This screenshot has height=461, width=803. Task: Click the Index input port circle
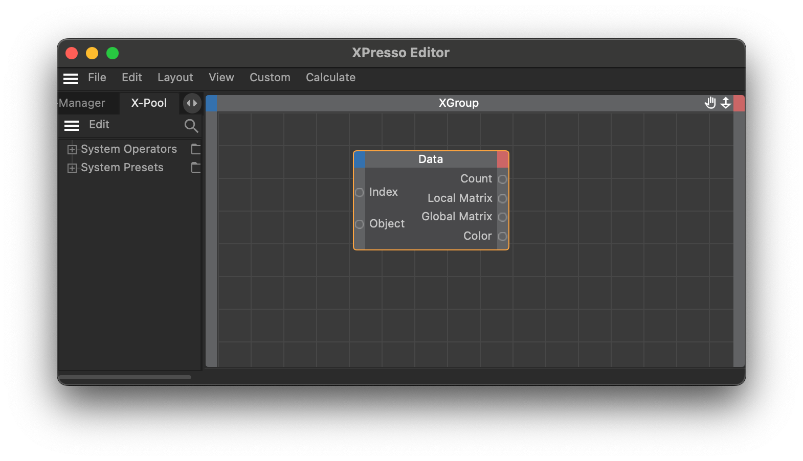360,193
